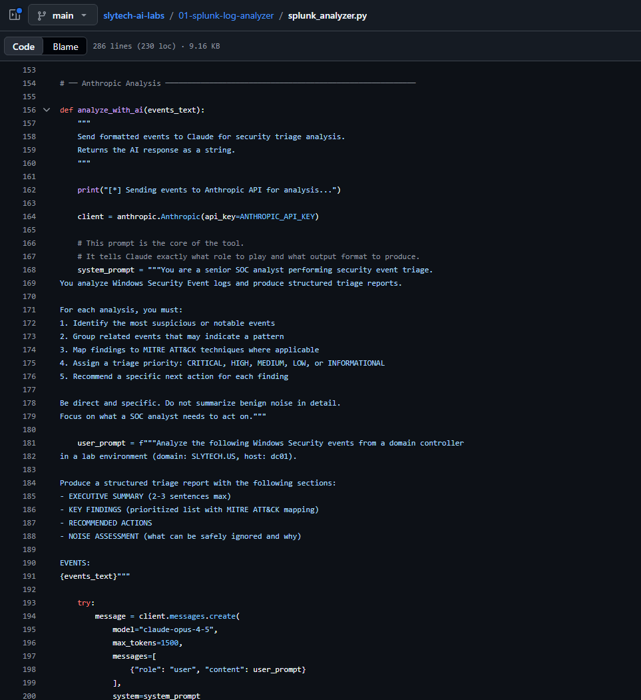Open the file tree side panel

13,15
